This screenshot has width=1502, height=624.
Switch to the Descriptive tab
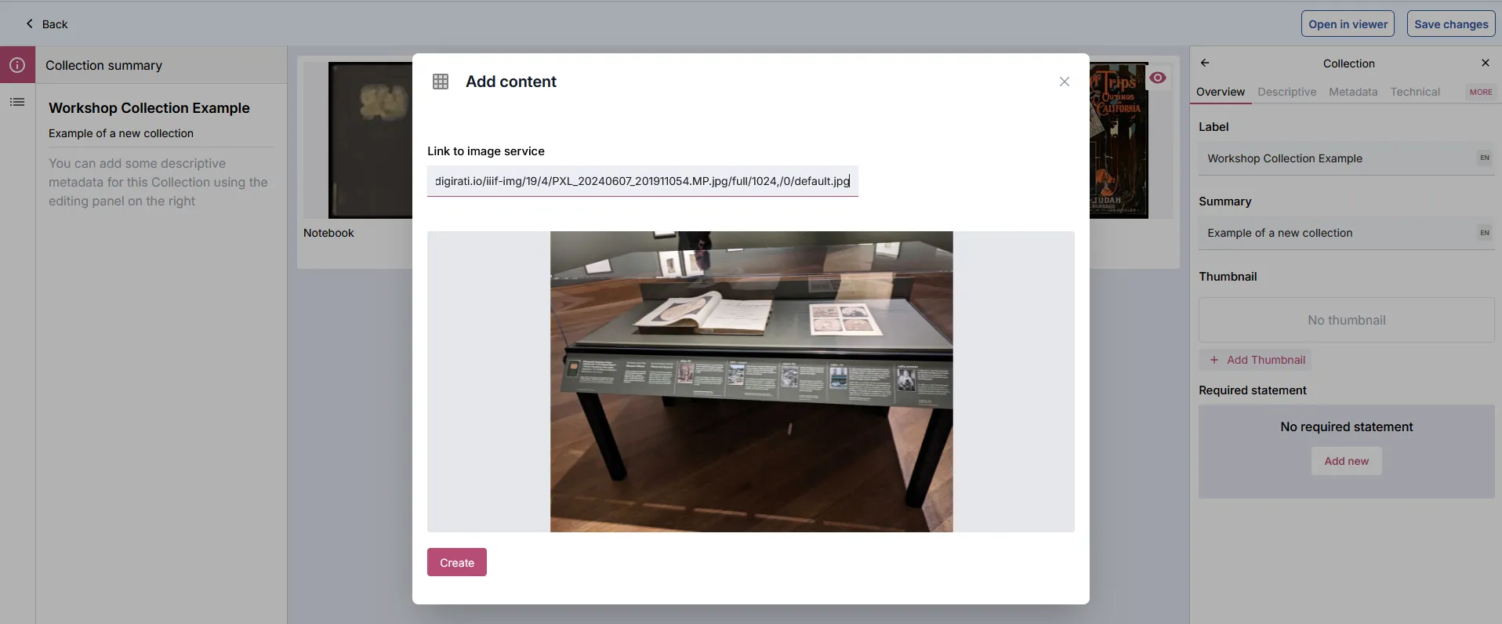1286,92
